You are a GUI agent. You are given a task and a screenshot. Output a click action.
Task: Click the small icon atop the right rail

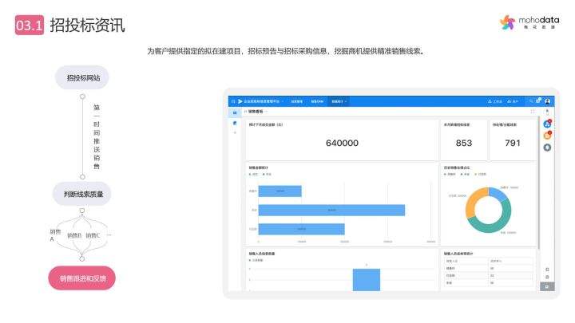click(x=547, y=112)
